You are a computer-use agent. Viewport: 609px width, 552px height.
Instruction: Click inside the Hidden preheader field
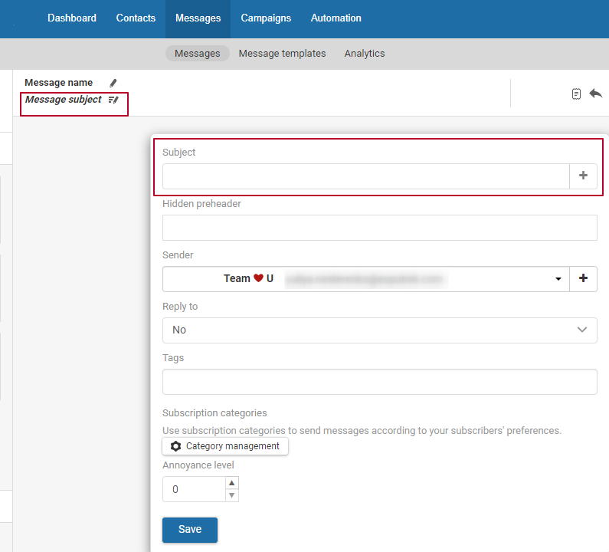[x=379, y=228]
